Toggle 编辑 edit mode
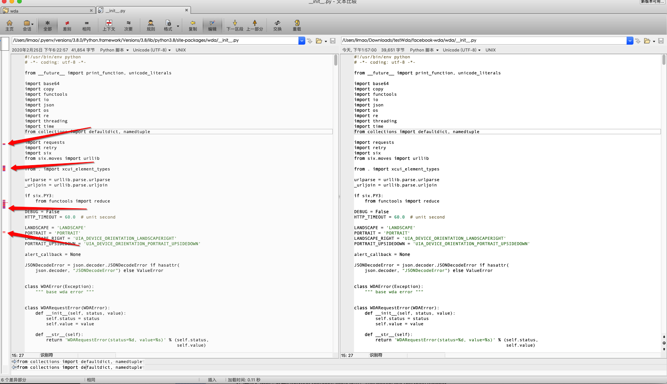The height and width of the screenshot is (384, 667). click(212, 26)
